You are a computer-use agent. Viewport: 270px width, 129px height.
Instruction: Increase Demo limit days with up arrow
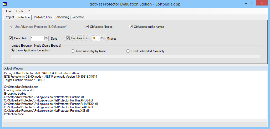point(46,37)
